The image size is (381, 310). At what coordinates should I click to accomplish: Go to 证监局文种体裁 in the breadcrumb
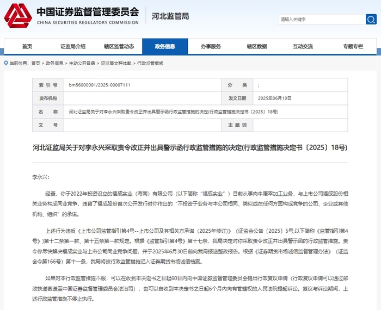point(116,63)
